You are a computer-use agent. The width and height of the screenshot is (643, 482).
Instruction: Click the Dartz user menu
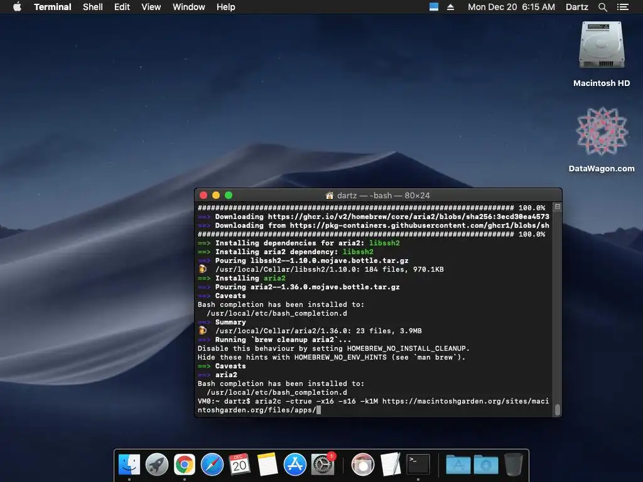coord(576,7)
